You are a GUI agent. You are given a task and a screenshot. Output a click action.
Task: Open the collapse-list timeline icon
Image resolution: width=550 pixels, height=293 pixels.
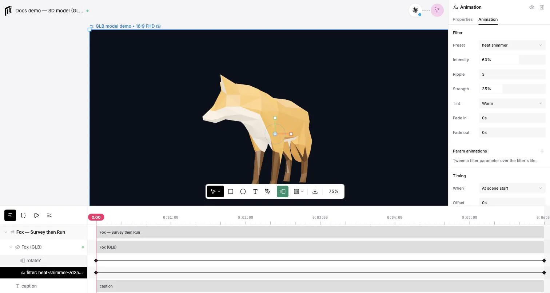tap(49, 215)
